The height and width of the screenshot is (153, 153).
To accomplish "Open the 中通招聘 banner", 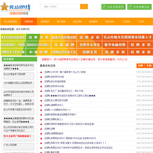I will [38, 52].
